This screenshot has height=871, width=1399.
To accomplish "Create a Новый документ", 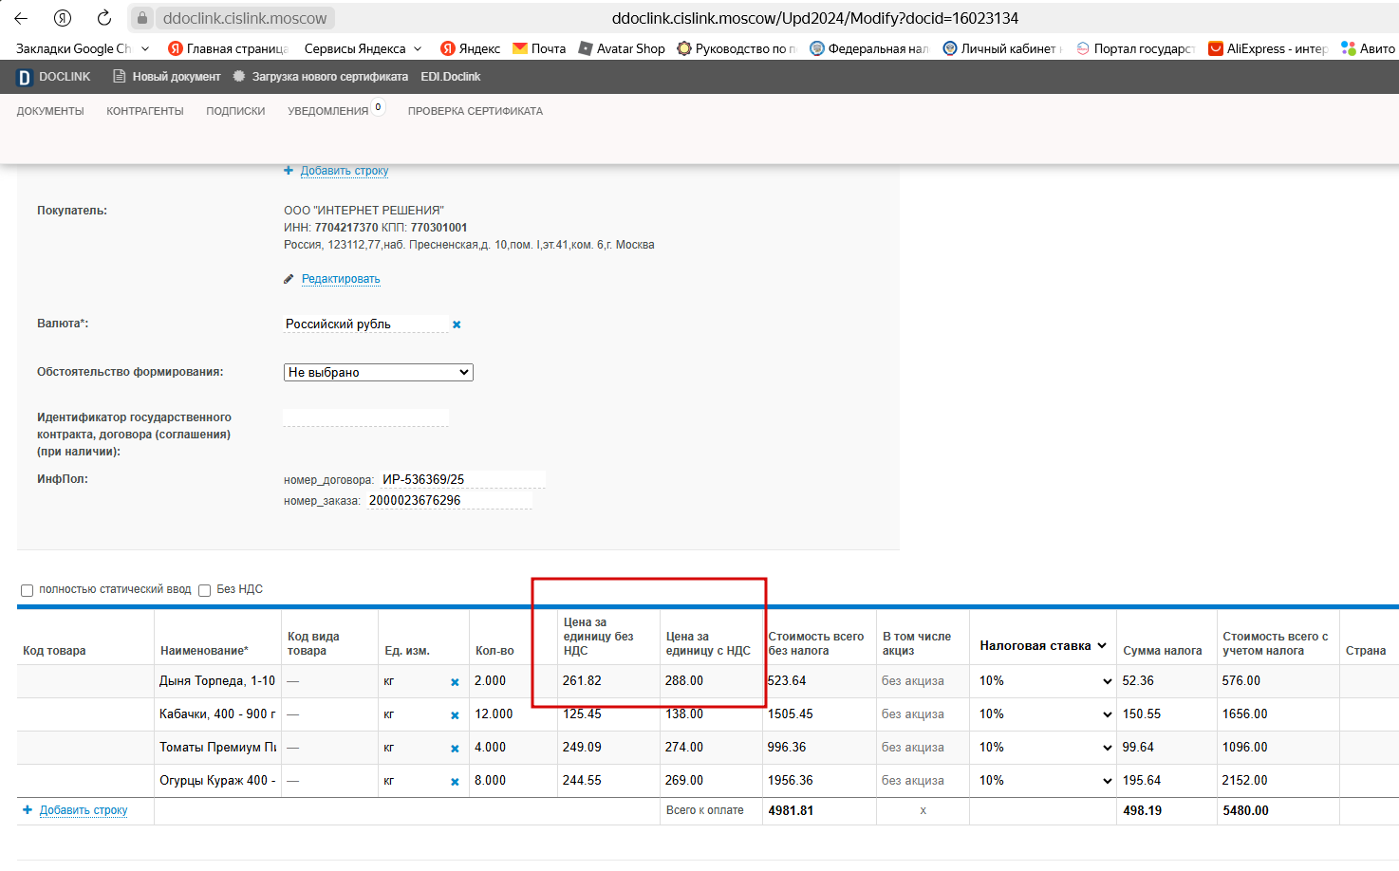I will coord(167,77).
